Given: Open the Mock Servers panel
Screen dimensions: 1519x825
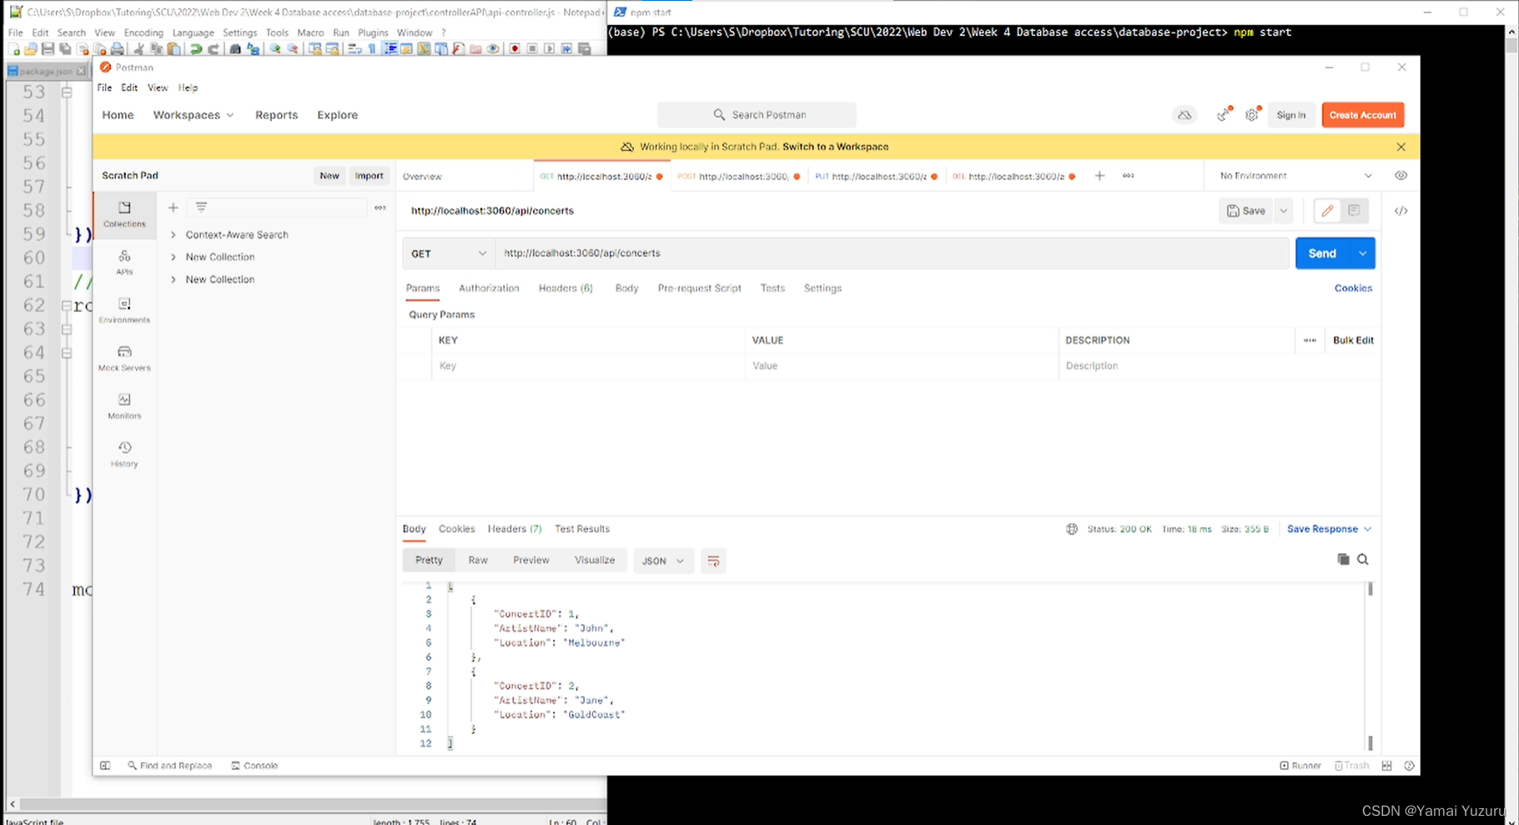Looking at the screenshot, I should coord(123,358).
